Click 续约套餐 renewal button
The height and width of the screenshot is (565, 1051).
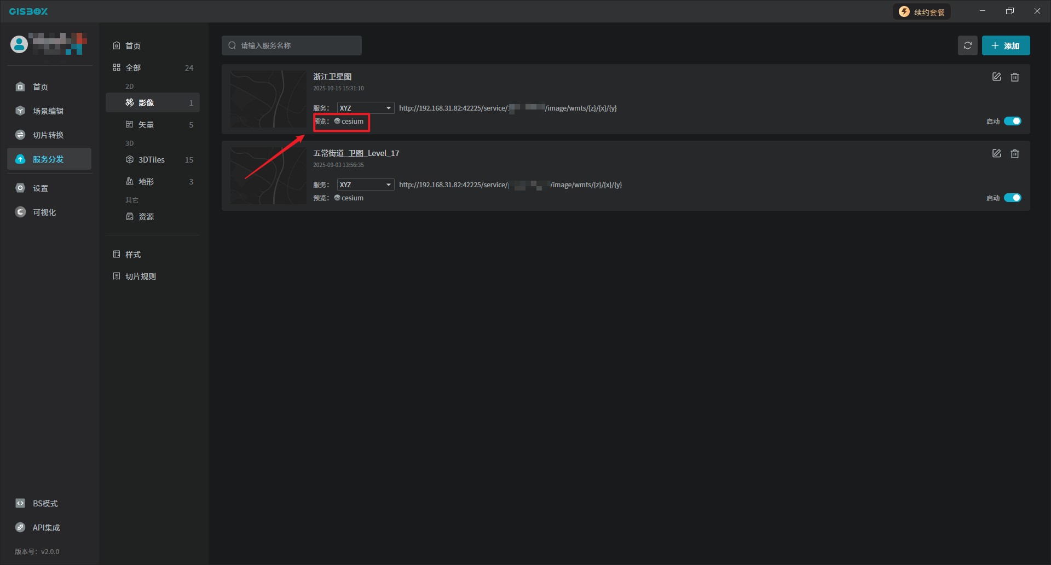point(922,12)
